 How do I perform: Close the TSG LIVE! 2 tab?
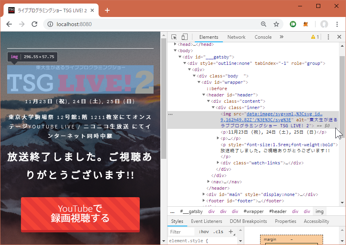(x=92, y=10)
